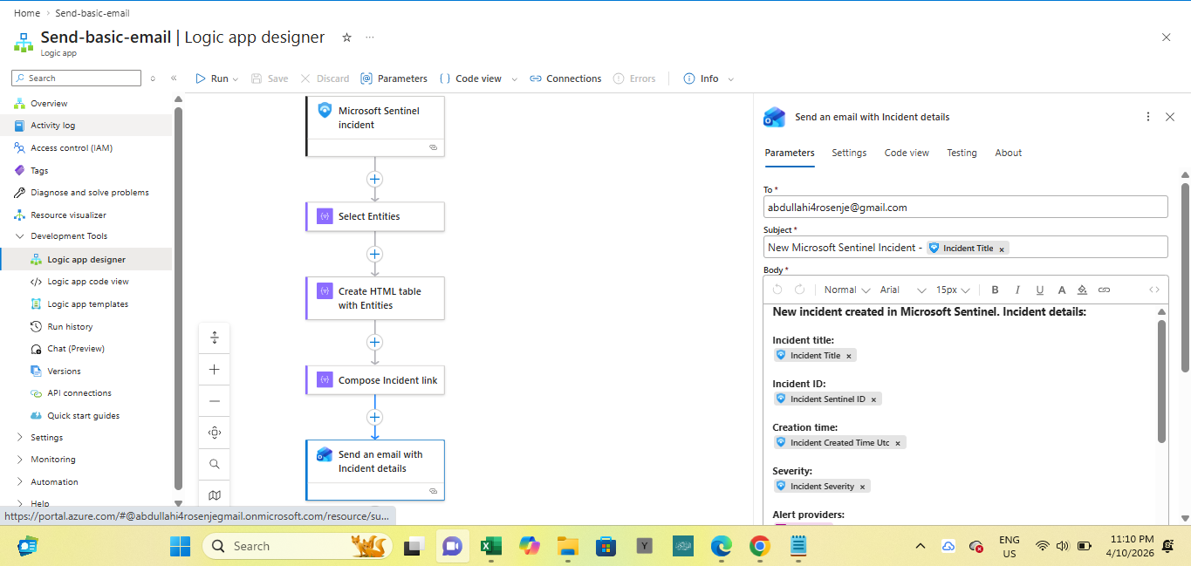Open the action panel more options menu
This screenshot has width=1191, height=566.
[x=1147, y=117]
